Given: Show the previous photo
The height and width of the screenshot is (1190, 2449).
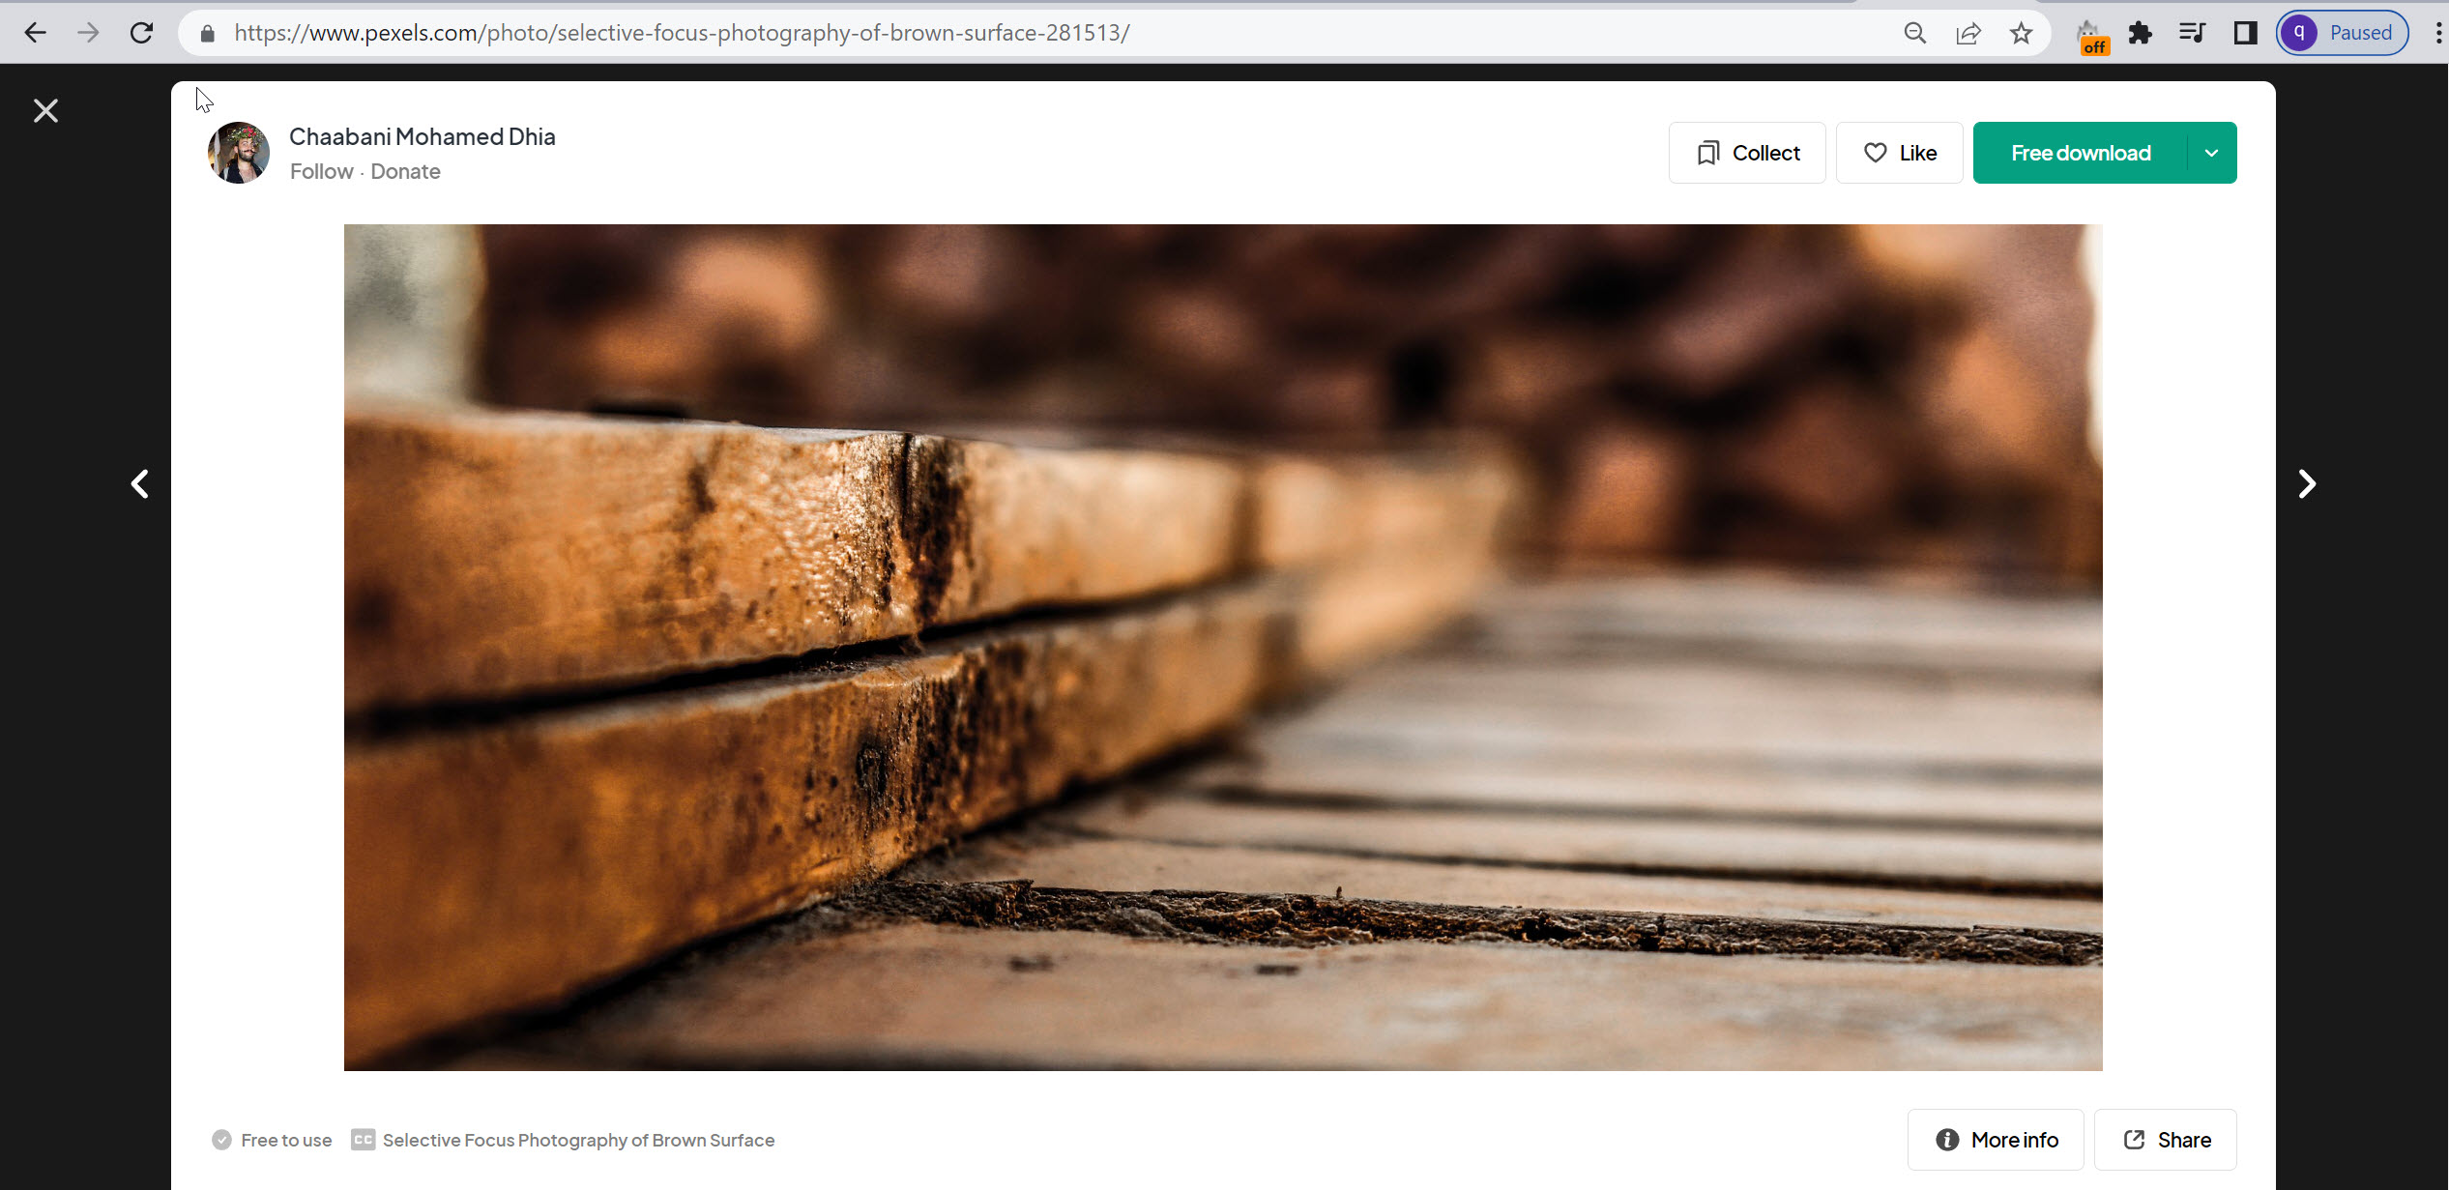Looking at the screenshot, I should [140, 484].
